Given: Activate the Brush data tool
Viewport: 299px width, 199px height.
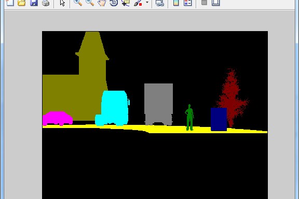Looking at the screenshot, I should pos(138,3).
